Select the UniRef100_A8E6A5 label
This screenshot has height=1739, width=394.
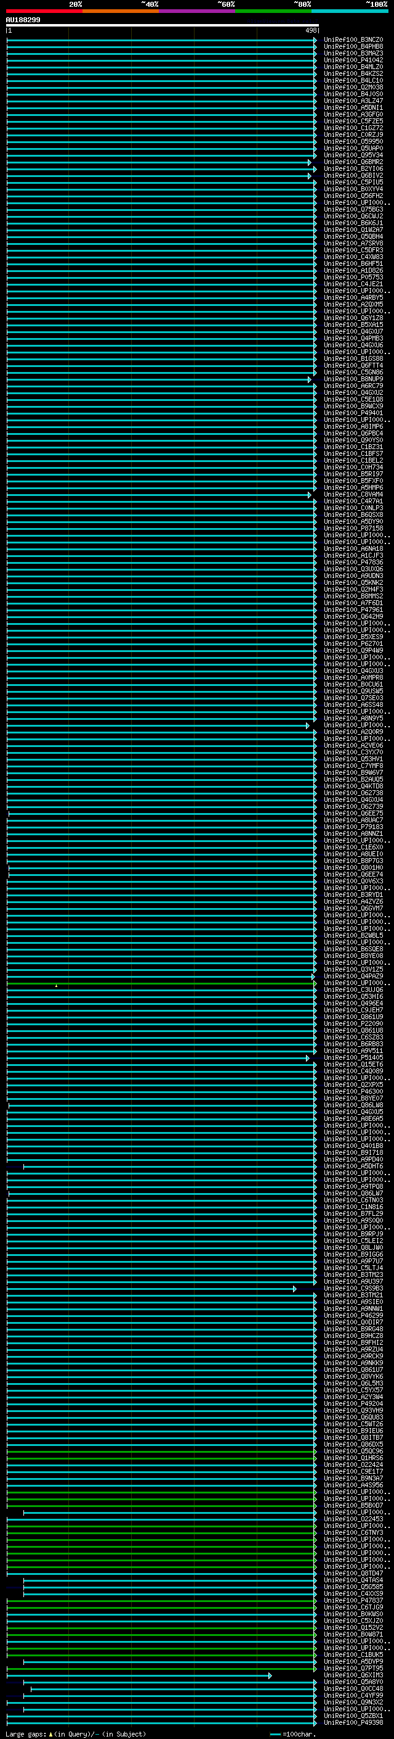[353, 1118]
